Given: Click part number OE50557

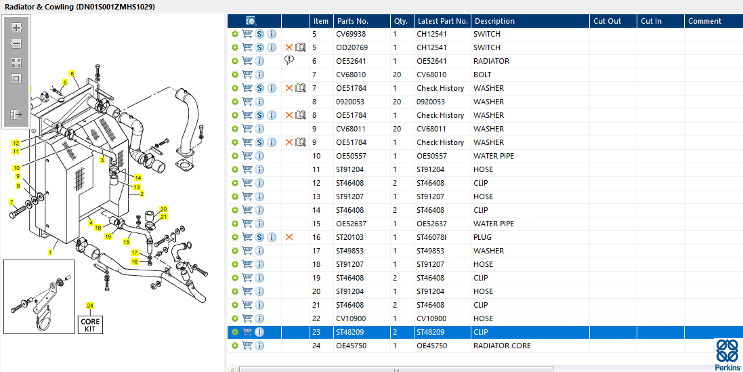Looking at the screenshot, I should [x=352, y=156].
